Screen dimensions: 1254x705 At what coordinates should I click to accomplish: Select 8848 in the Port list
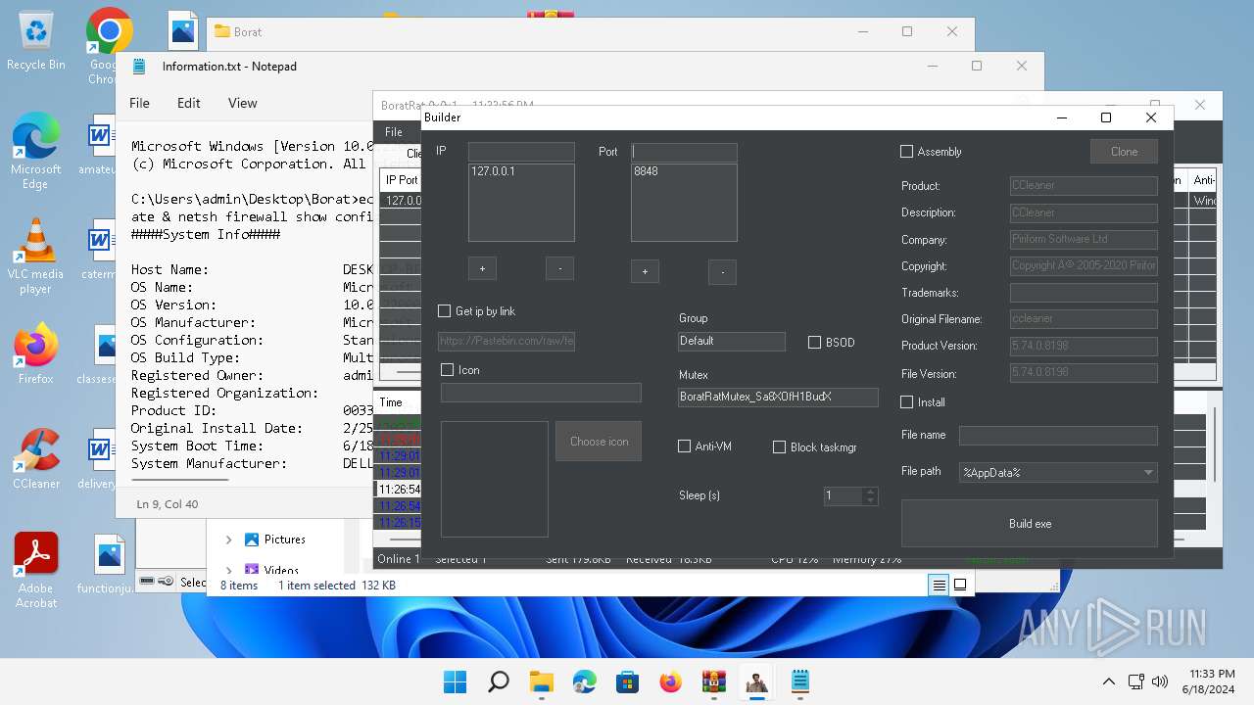pos(646,171)
